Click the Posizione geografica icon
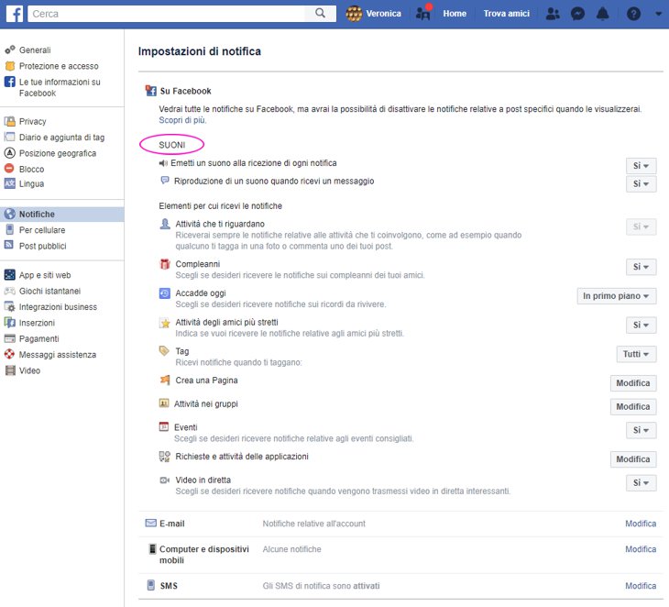 point(10,153)
